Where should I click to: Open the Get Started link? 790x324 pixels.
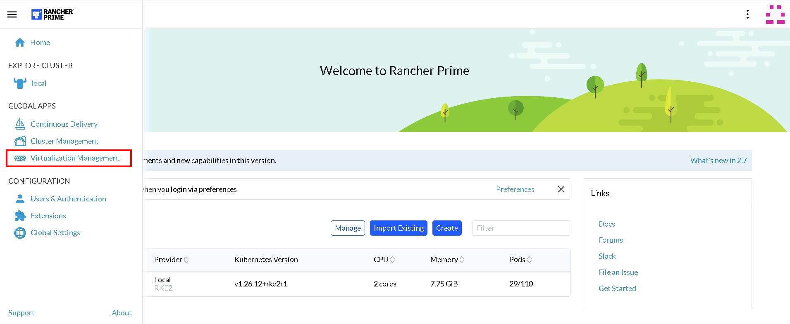coord(617,289)
